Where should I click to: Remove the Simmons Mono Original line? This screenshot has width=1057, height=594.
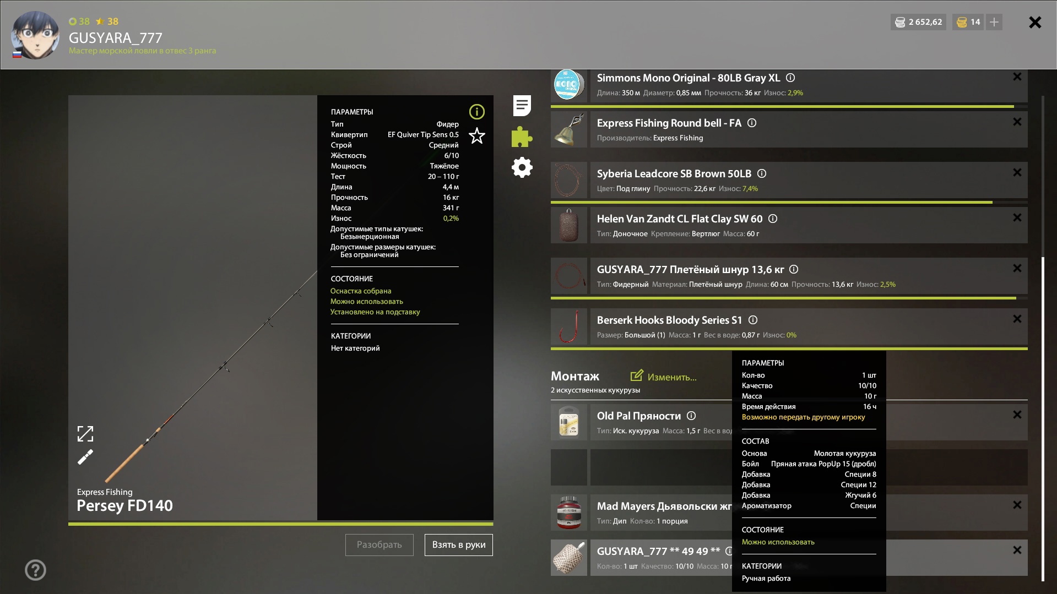[x=1017, y=77]
